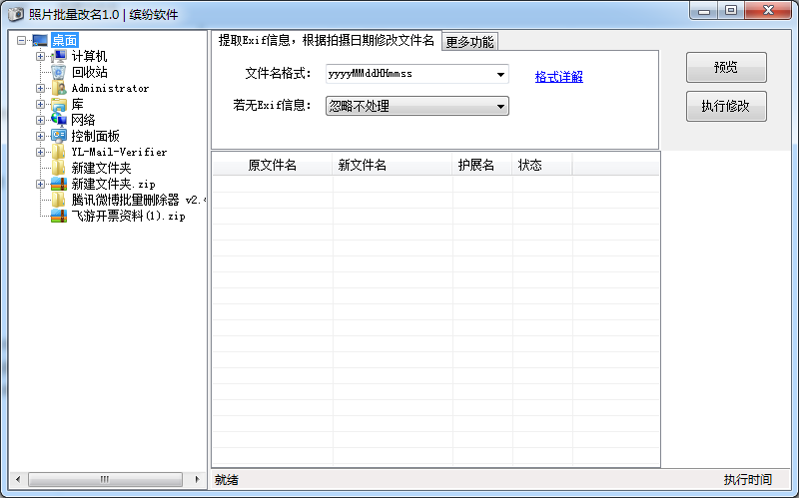Expand the 库 tree node
This screenshot has width=799, height=498.
coord(40,105)
